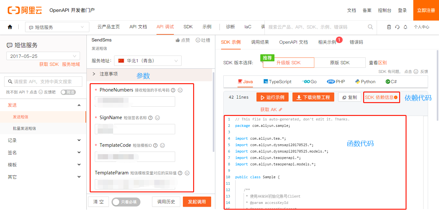Choose the 升级版 SDK version option
439x211 pixels.
pos(288,63)
